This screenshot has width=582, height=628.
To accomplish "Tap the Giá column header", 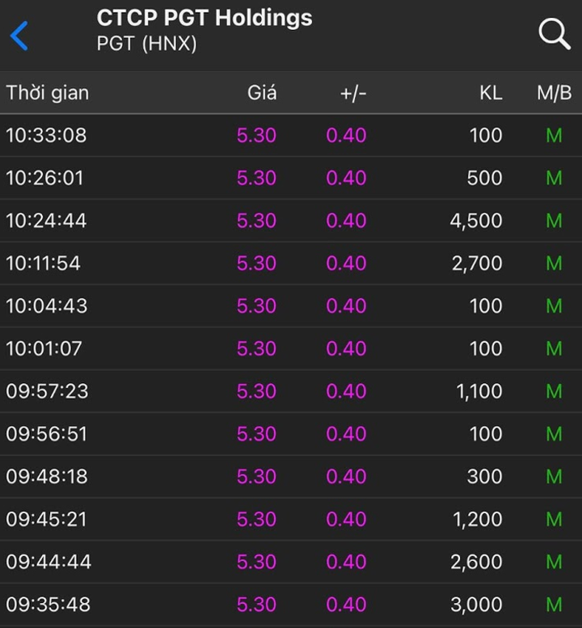I will (x=262, y=93).
